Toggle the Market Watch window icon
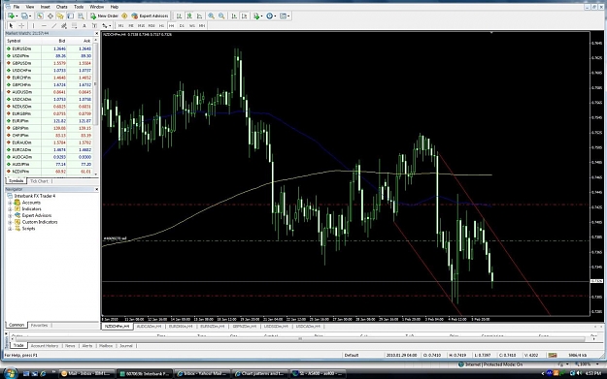The width and height of the screenshot is (607, 379). click(x=40, y=16)
